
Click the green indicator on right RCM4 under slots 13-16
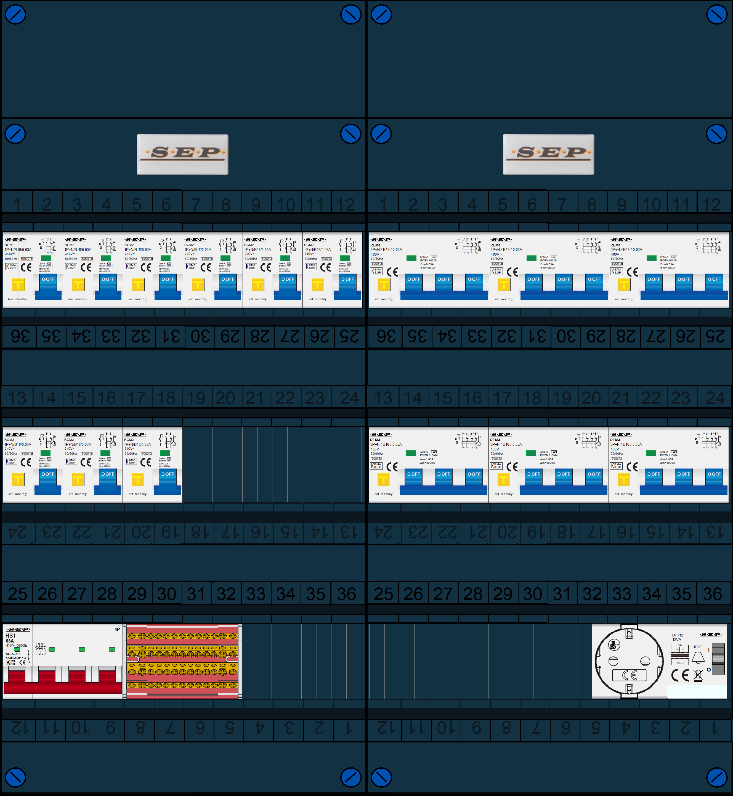411,453
